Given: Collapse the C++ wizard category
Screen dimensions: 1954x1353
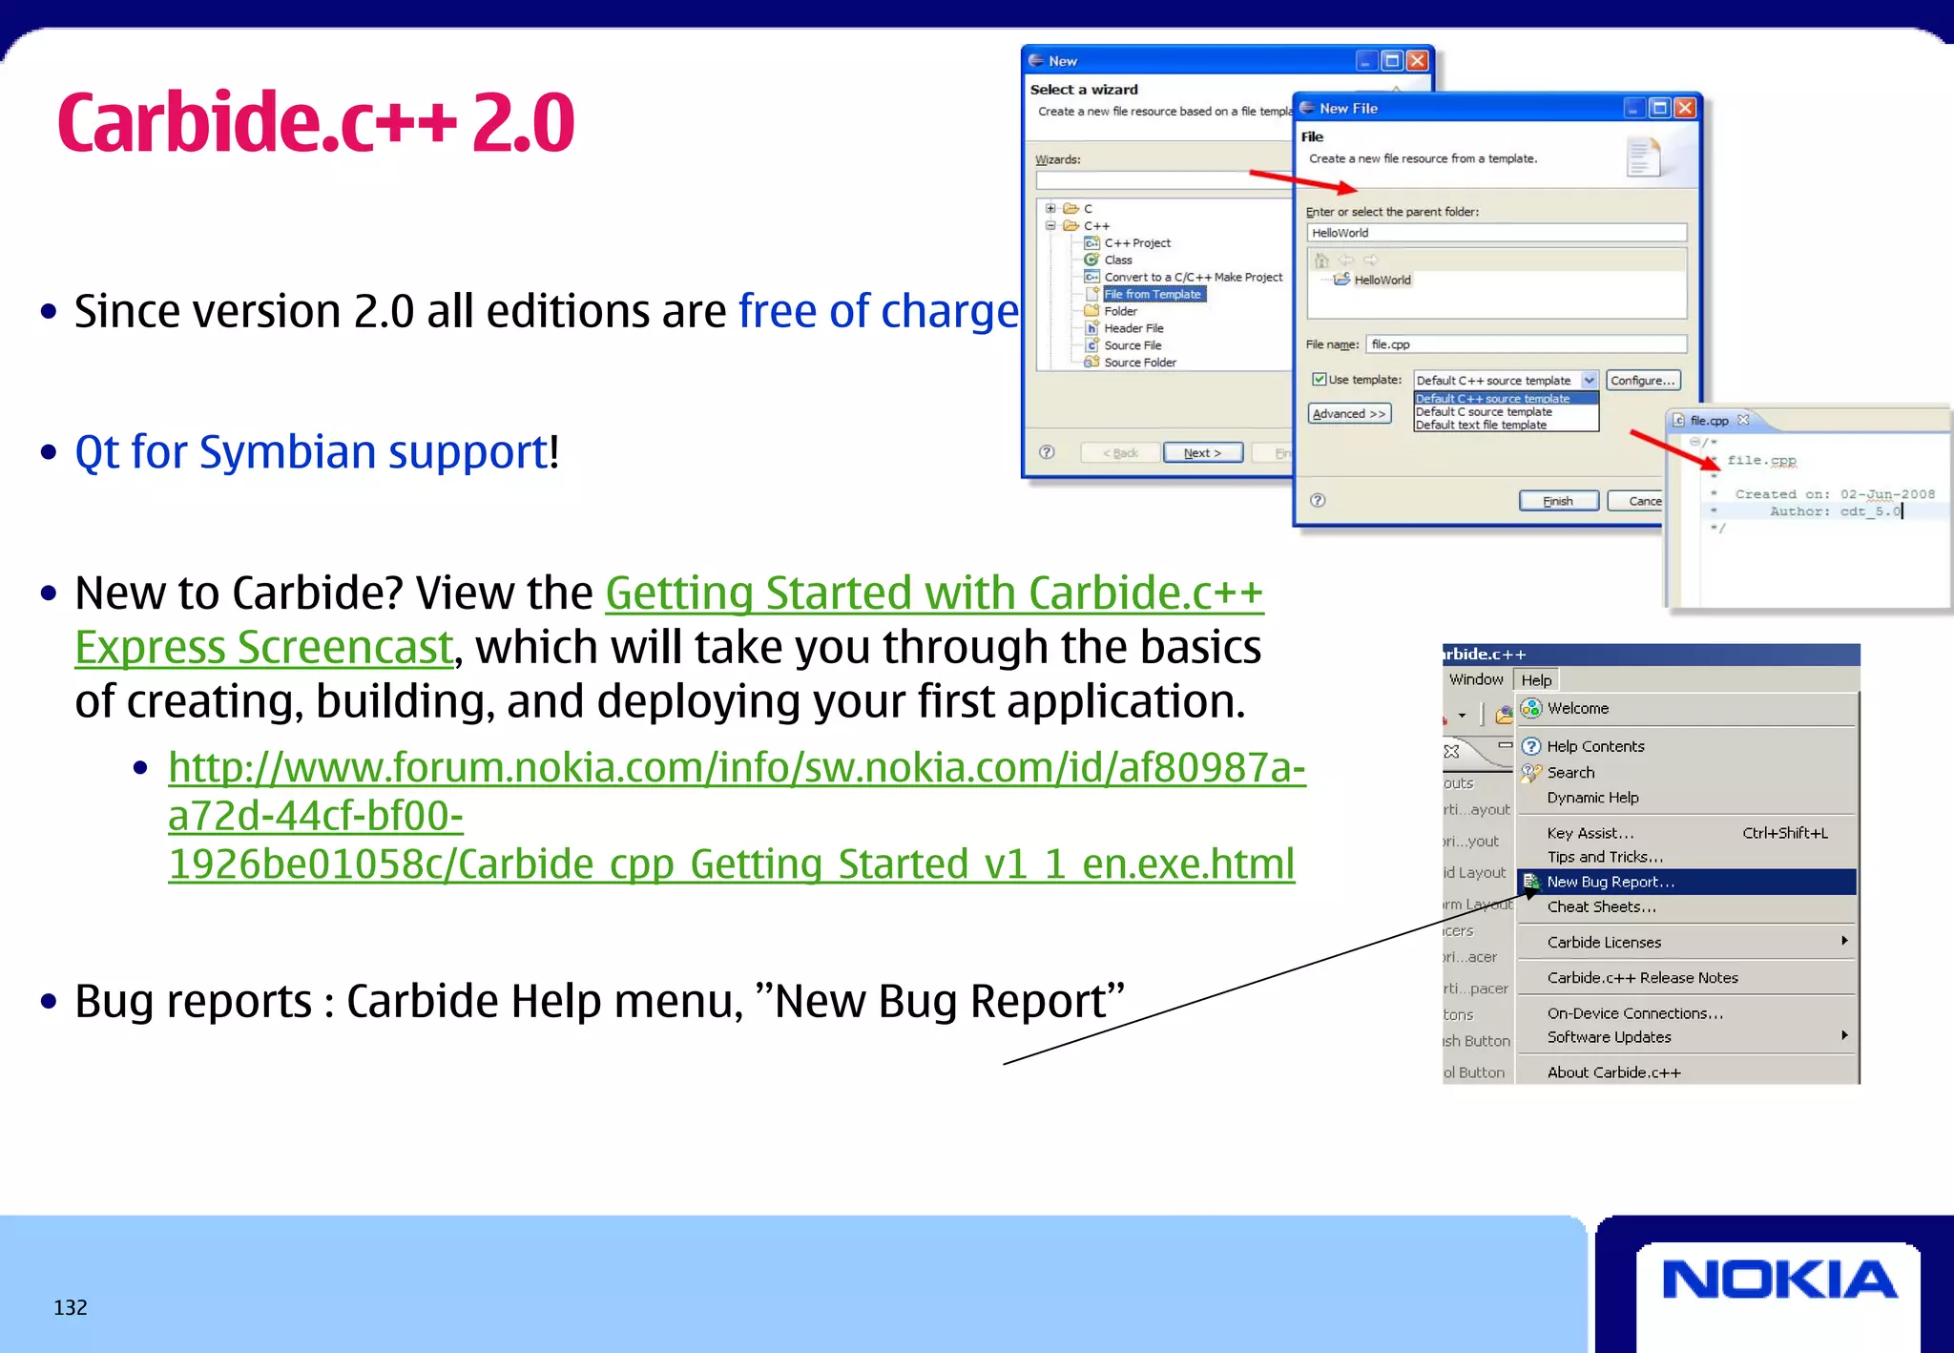Looking at the screenshot, I should (x=1050, y=225).
